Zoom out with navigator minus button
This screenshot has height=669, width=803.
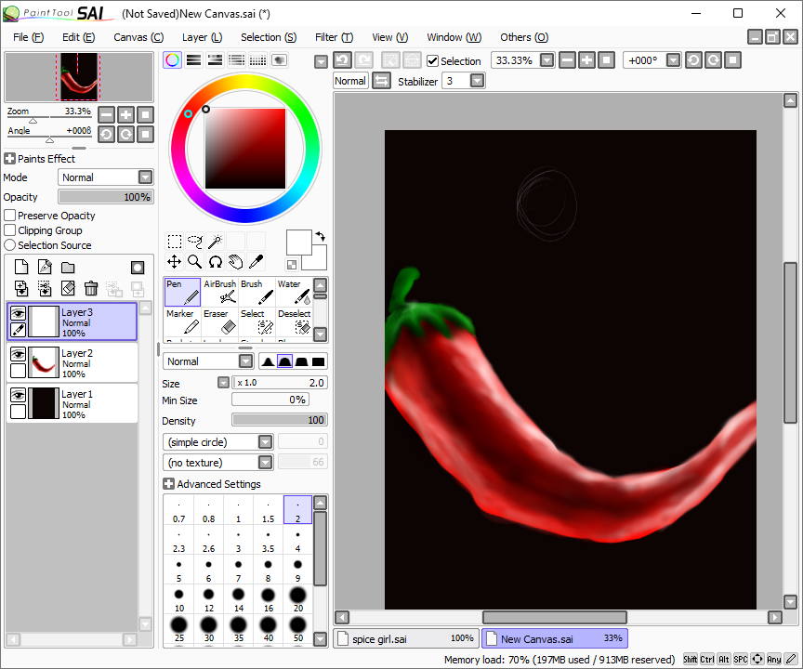point(106,114)
